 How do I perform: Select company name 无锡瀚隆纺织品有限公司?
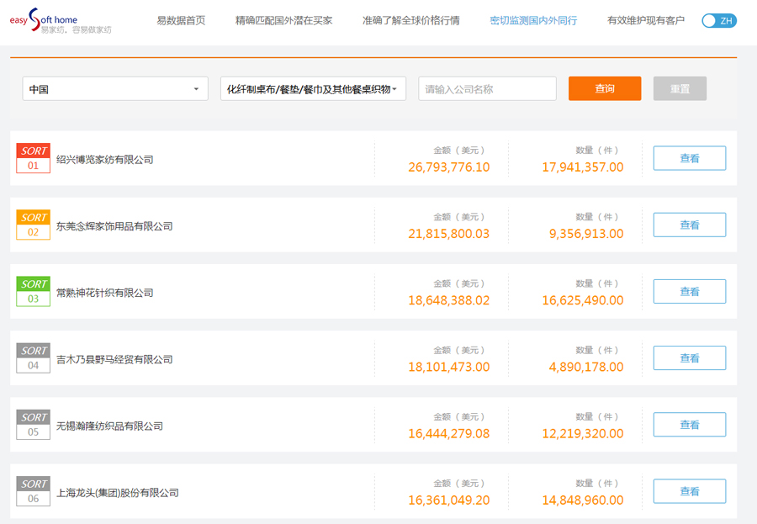(x=109, y=426)
